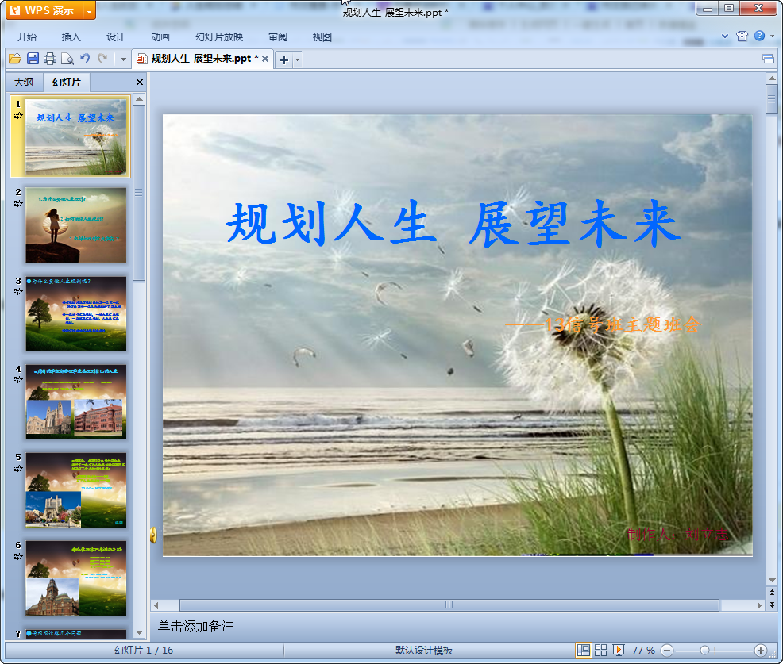Toggle the ribbon collapse chevron
The height and width of the screenshot is (664, 783).
point(725,36)
